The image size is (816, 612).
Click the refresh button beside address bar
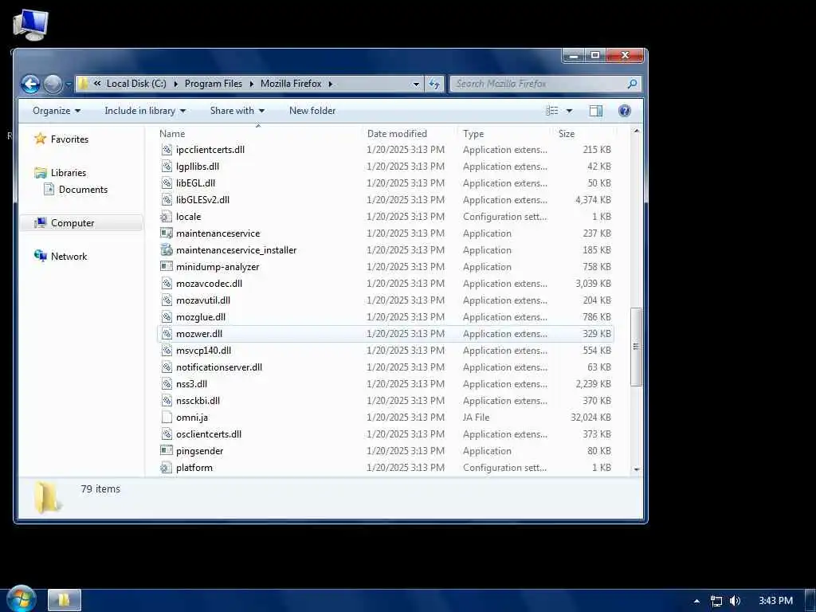tap(434, 84)
